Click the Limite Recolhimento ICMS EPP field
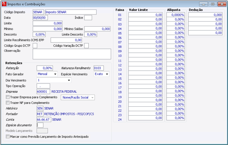The height and width of the screenshot is (145, 228). pos(66,40)
